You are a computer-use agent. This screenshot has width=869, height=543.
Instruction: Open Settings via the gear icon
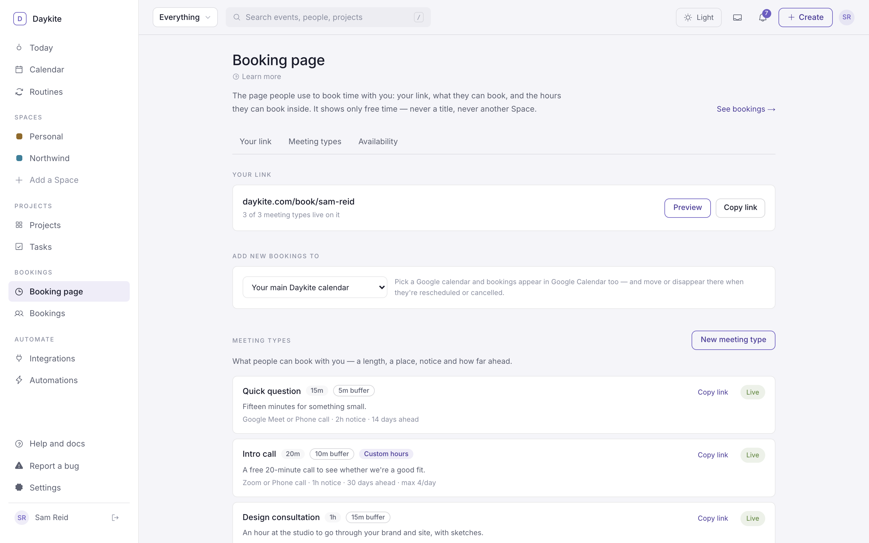19,487
